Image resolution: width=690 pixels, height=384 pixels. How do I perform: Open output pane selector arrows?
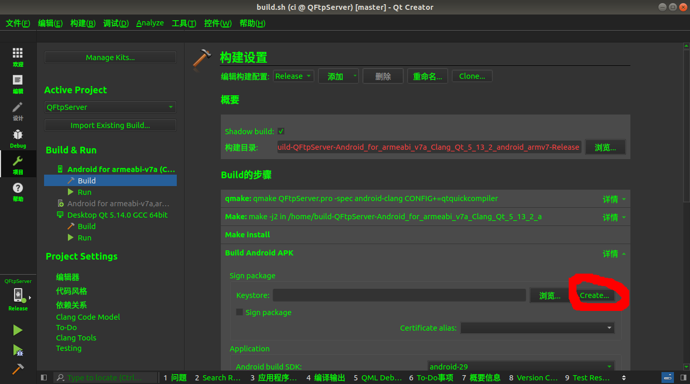(x=624, y=378)
